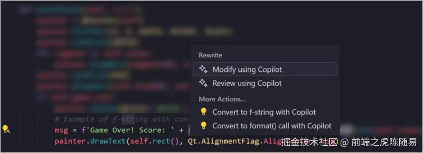
Task: Click the lightbulb icon next to Convert to f-string
Action: click(x=204, y=112)
